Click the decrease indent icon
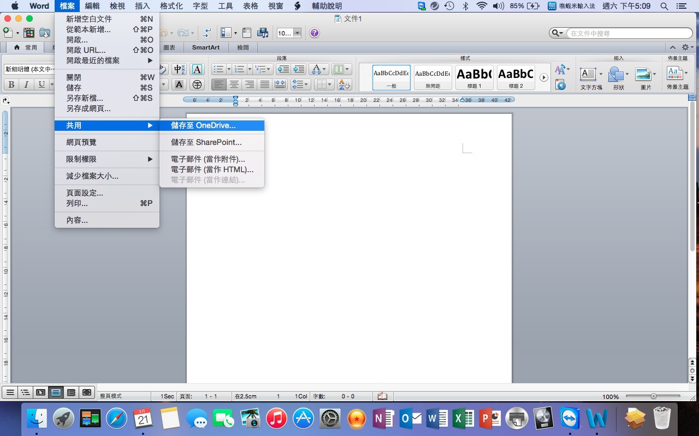The height and width of the screenshot is (436, 699). coord(283,69)
